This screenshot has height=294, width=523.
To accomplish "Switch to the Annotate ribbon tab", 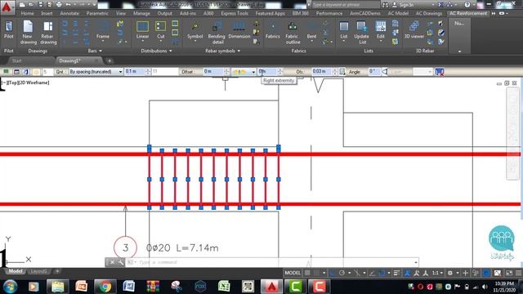I will click(x=69, y=13).
